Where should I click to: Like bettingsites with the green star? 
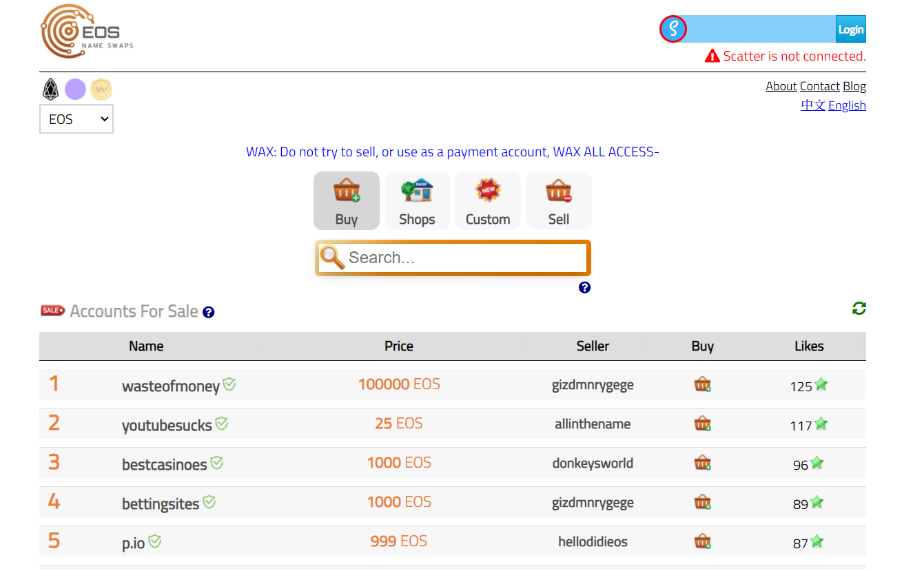(817, 502)
